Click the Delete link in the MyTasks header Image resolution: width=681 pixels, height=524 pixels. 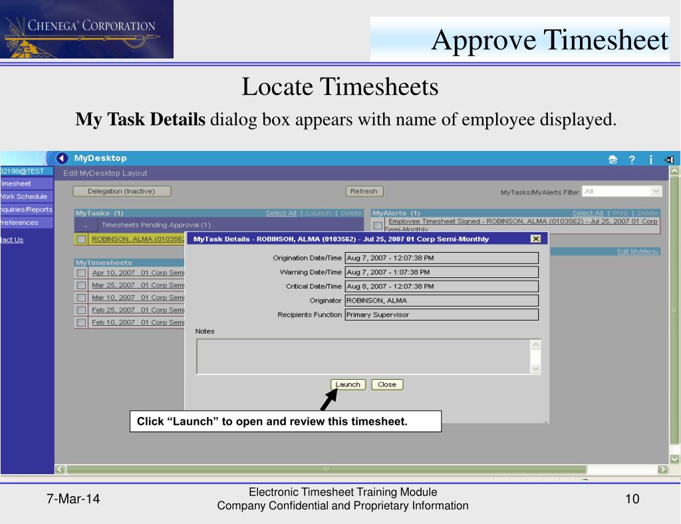click(351, 213)
